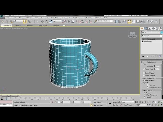Toggle the Smooth Result checkbox
The width and height of the screenshot is (163, 122).
[x=144, y=81]
